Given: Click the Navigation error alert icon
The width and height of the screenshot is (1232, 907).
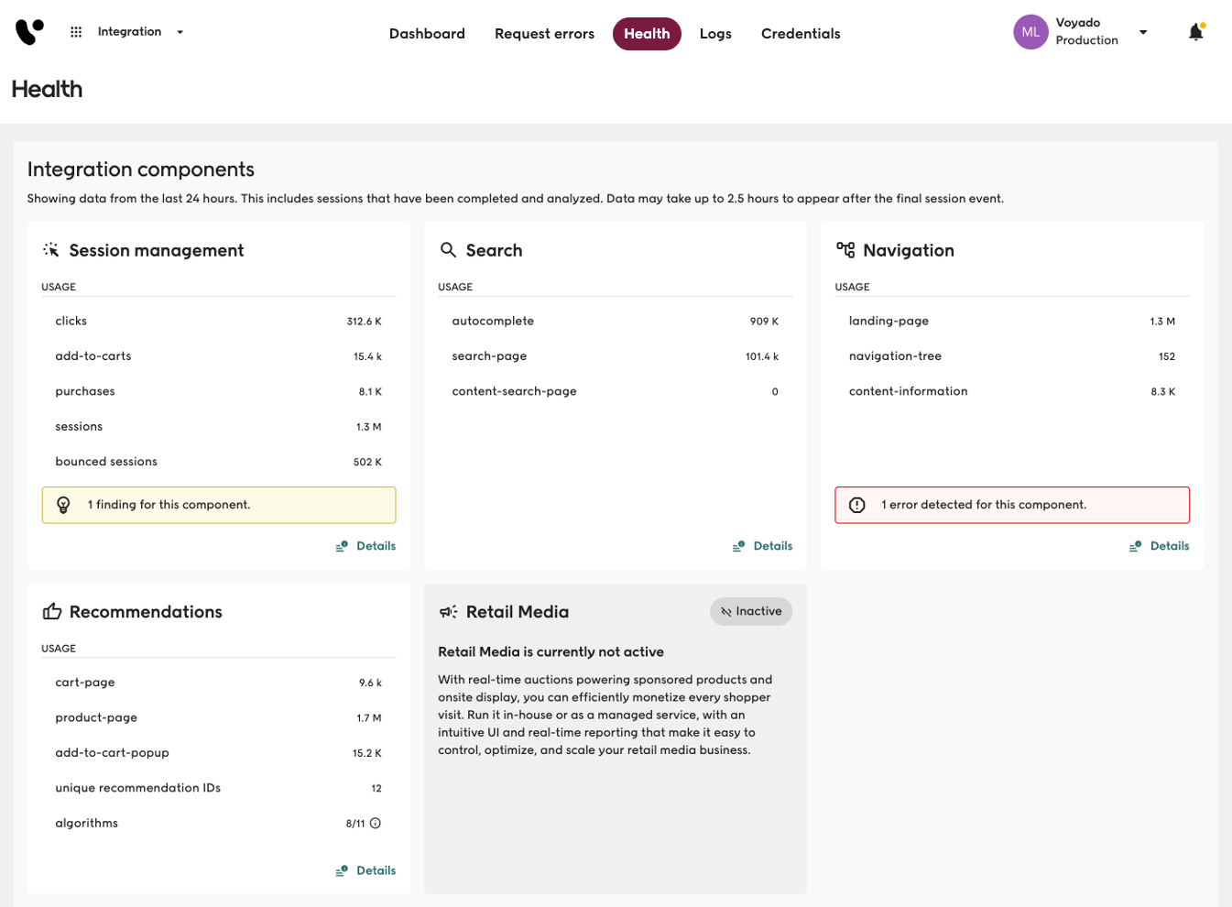Looking at the screenshot, I should tap(857, 505).
